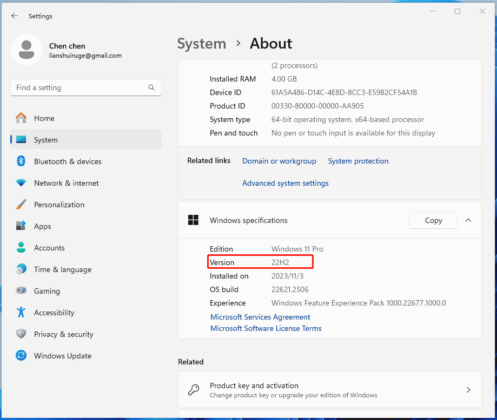Open Privacy & security shield icon
The height and width of the screenshot is (420, 497).
tap(21, 334)
